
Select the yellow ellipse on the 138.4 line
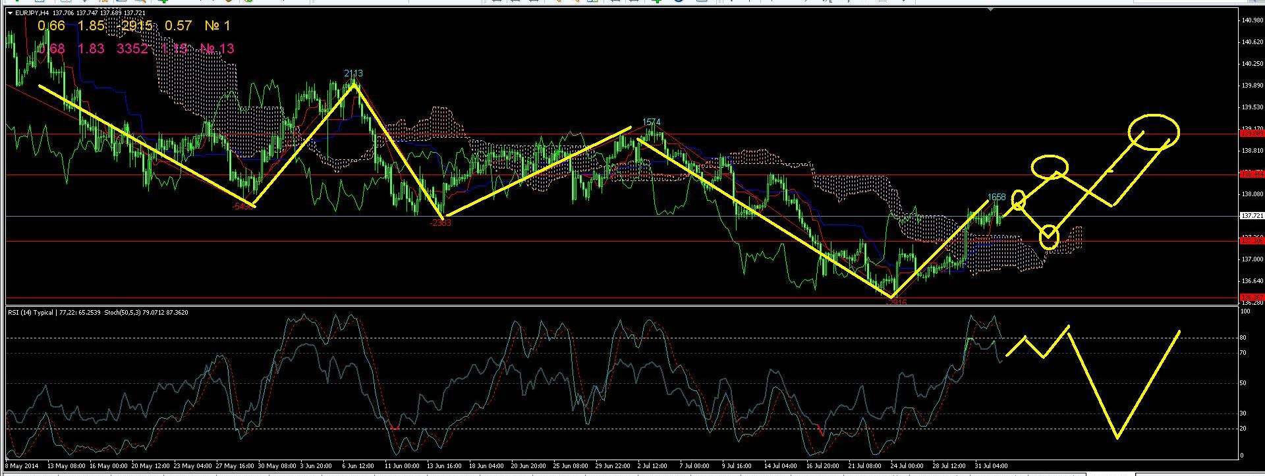1049,166
